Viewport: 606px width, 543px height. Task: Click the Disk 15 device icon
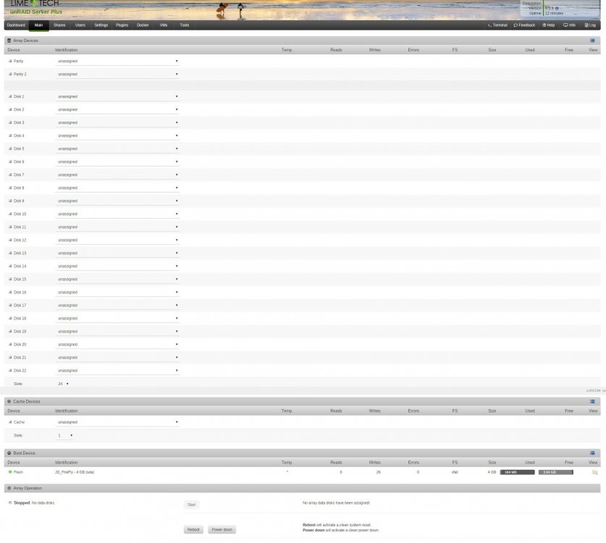10,279
